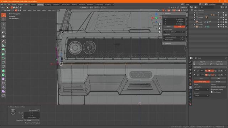Click the Toggle Stack button
The height and width of the screenshot is (128, 228).
218,64
